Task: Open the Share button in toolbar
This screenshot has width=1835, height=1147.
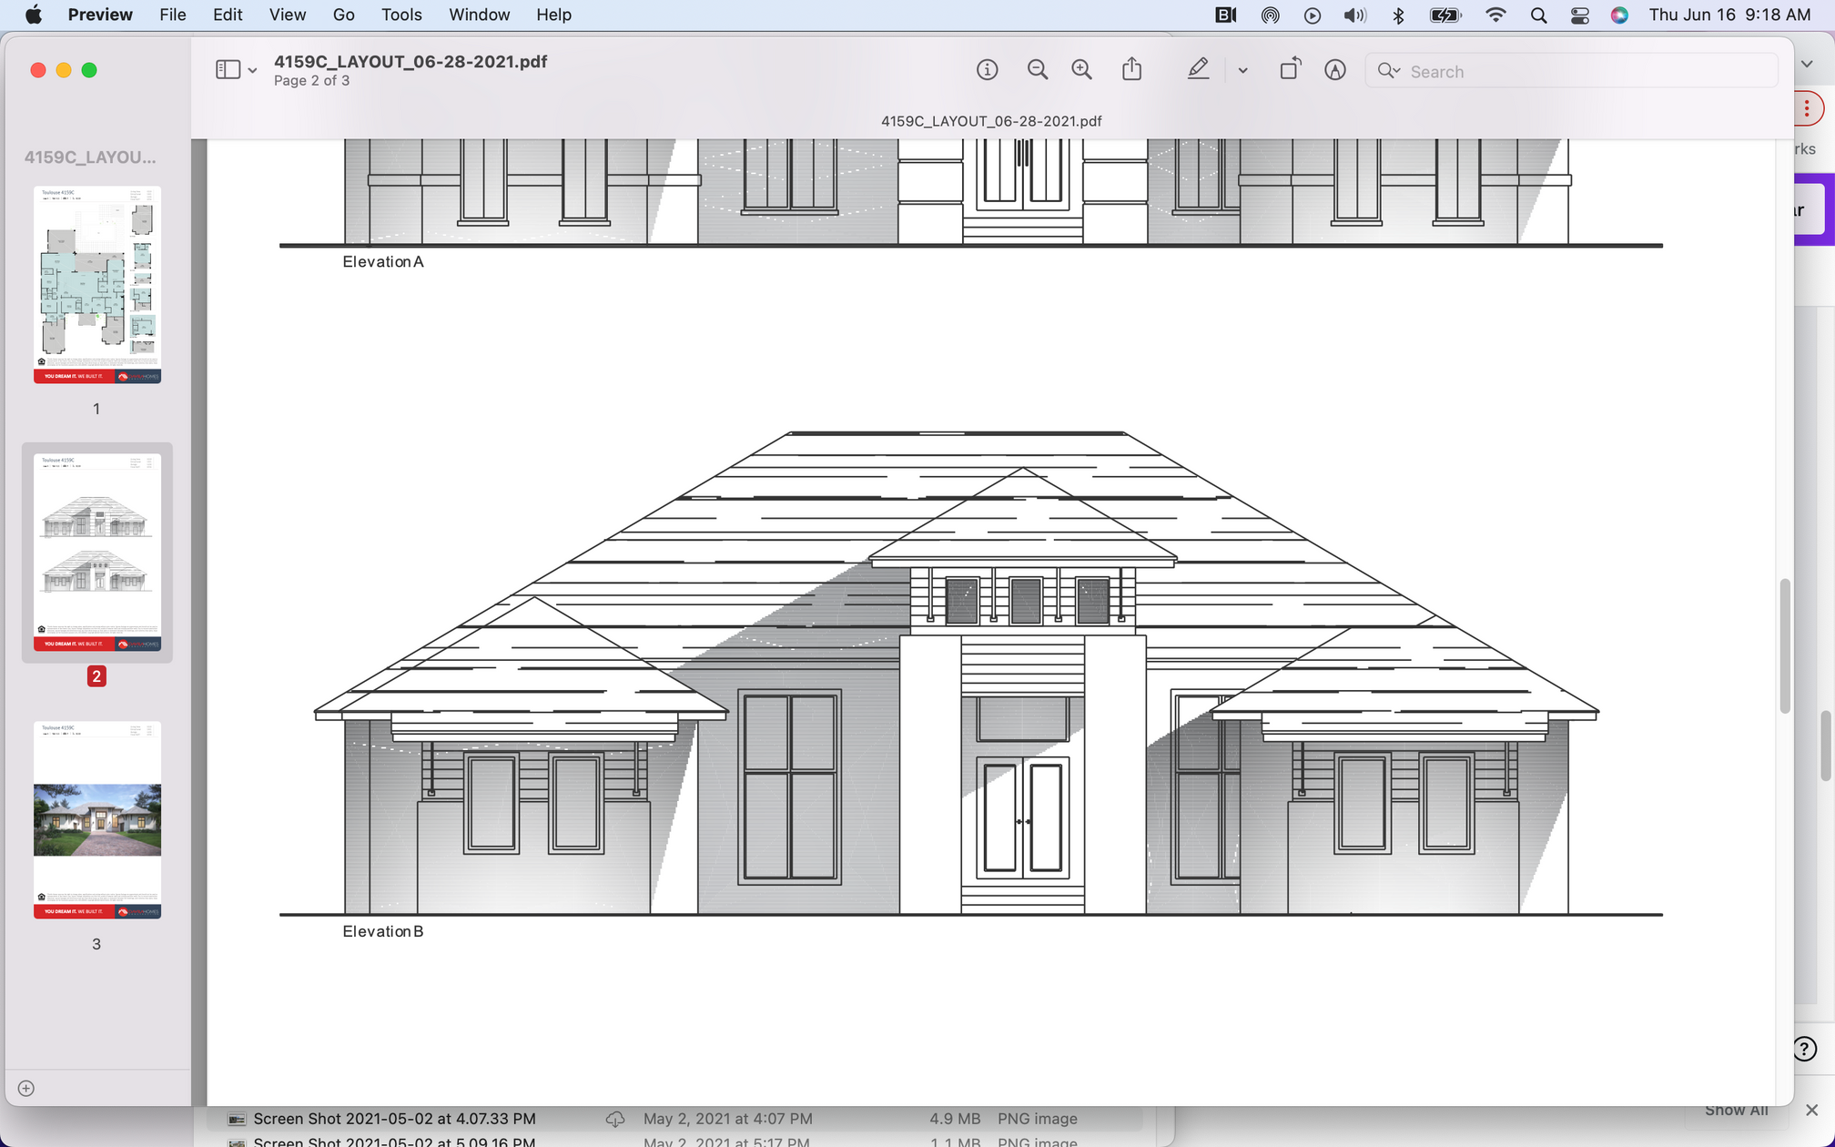Action: point(1131,70)
